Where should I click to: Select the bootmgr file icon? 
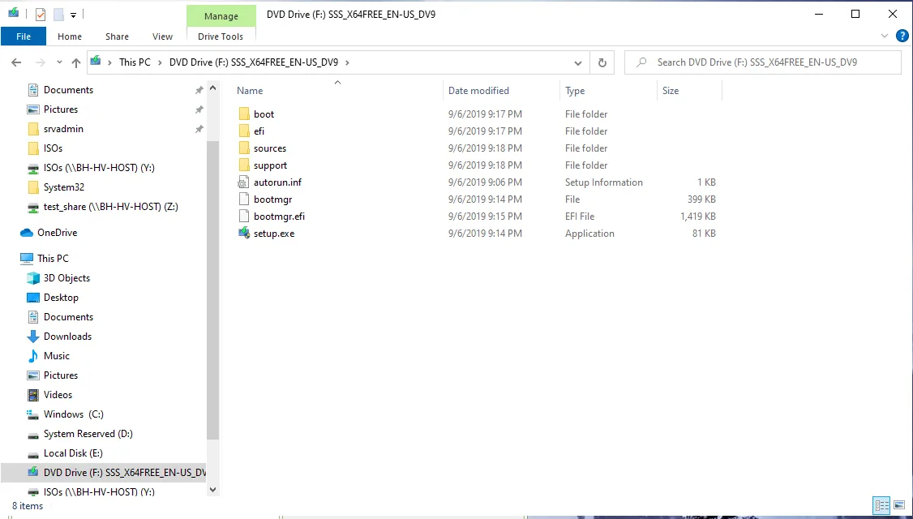click(x=243, y=199)
